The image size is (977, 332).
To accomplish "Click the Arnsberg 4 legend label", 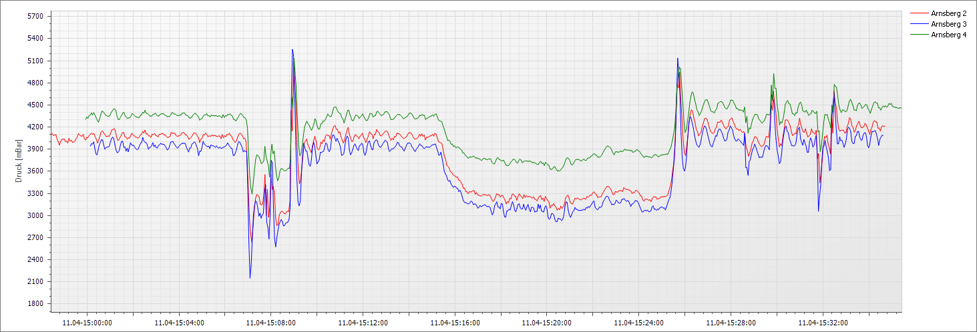I will coord(948,35).
